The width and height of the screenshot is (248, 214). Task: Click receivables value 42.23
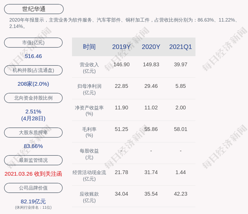click(181, 194)
